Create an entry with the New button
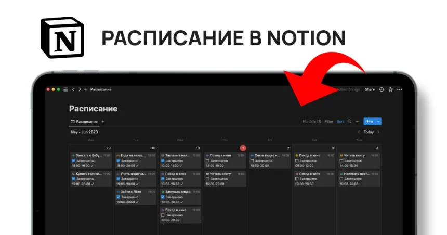The height and width of the screenshot is (235, 447). click(x=370, y=122)
